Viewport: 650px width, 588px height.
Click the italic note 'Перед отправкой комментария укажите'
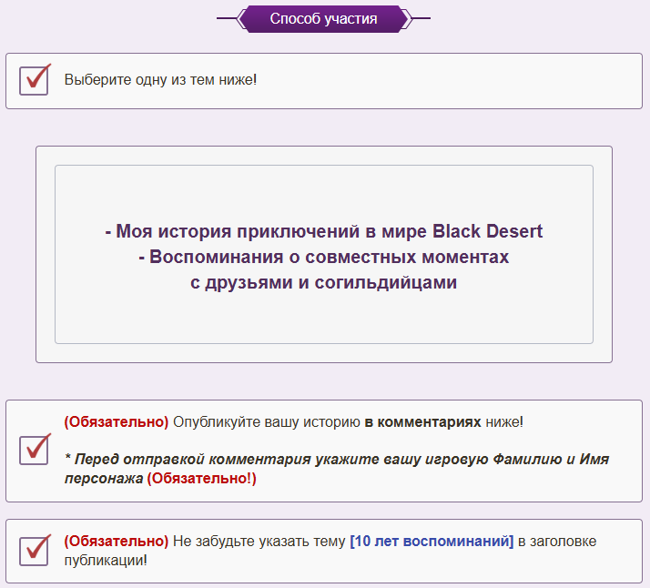pos(227,459)
